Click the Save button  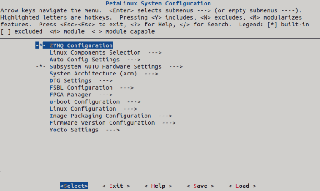pyautogui.click(x=200, y=186)
